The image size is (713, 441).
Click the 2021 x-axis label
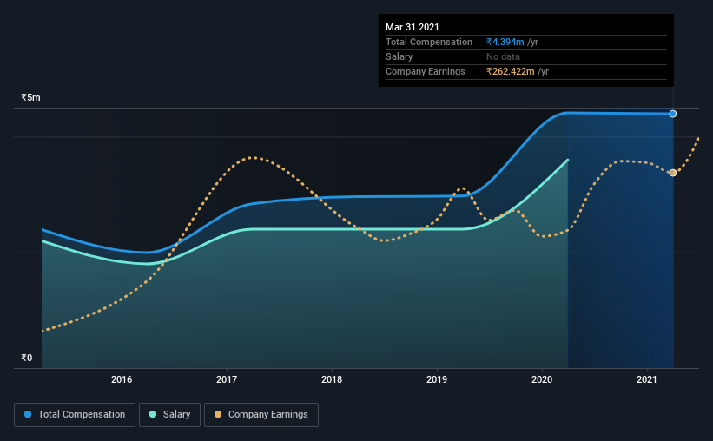(647, 379)
